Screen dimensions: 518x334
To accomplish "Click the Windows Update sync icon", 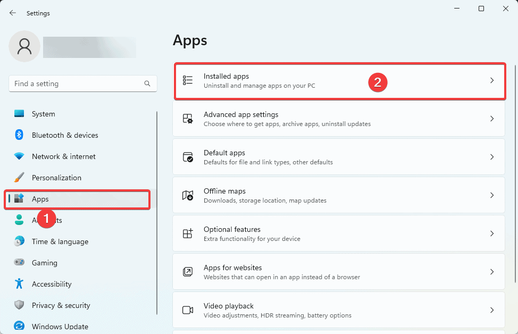I will tap(19, 326).
